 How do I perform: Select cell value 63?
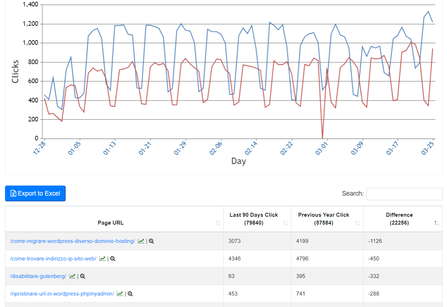point(232,276)
